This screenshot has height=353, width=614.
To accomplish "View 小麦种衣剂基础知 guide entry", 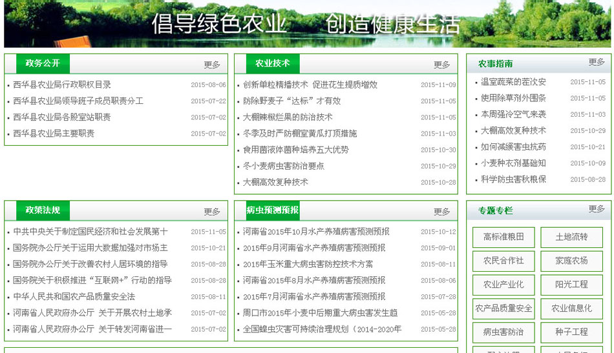I will pyautogui.click(x=513, y=163).
